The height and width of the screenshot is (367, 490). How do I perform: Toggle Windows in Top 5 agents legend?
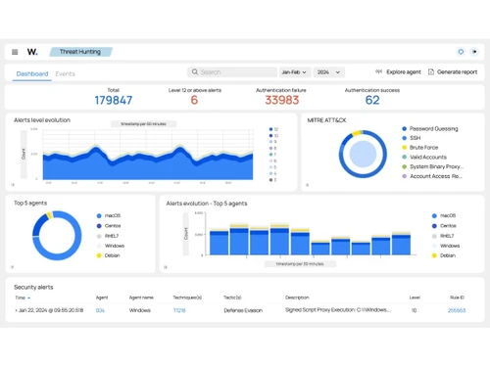pyautogui.click(x=111, y=246)
